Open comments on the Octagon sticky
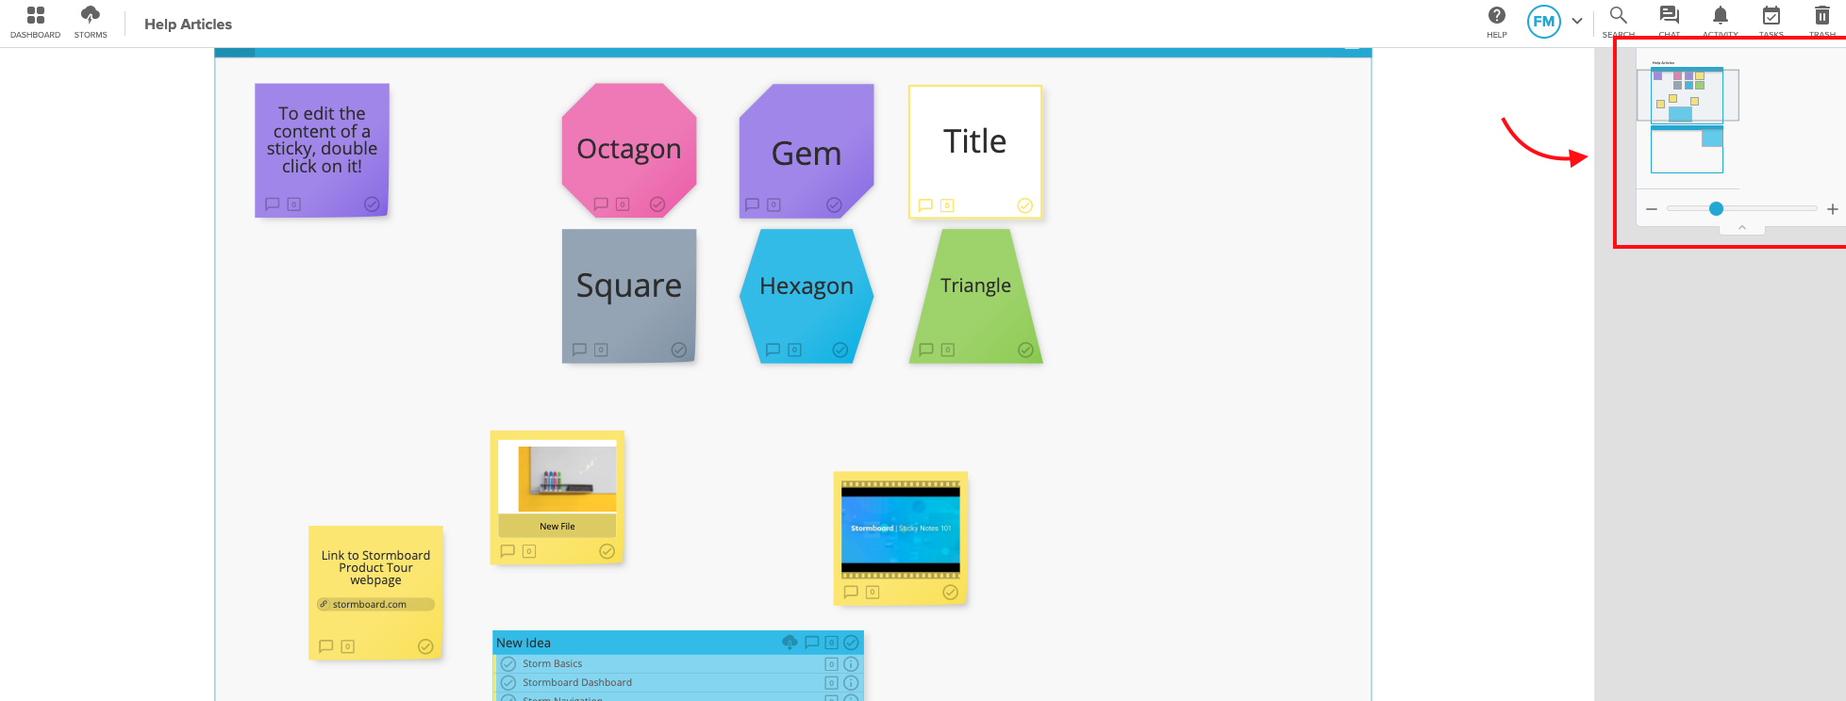The height and width of the screenshot is (701, 1846). [601, 204]
